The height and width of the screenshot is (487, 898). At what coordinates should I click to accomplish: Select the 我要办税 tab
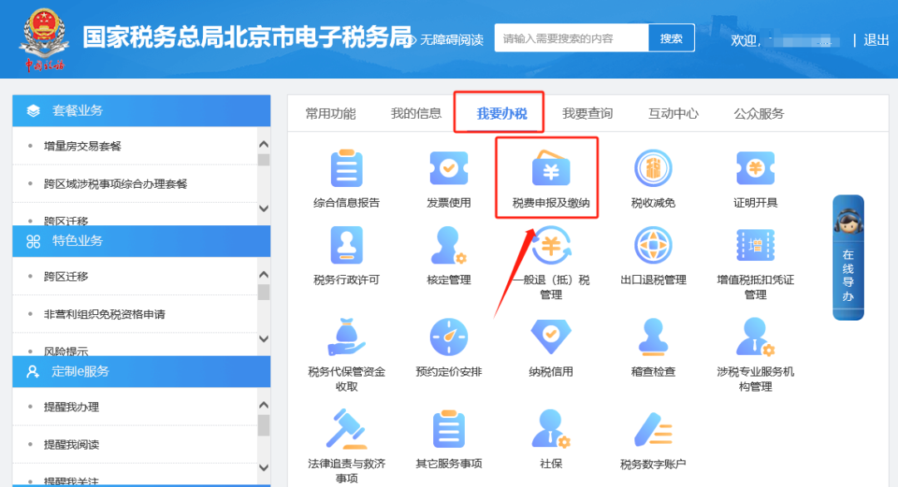(x=501, y=113)
